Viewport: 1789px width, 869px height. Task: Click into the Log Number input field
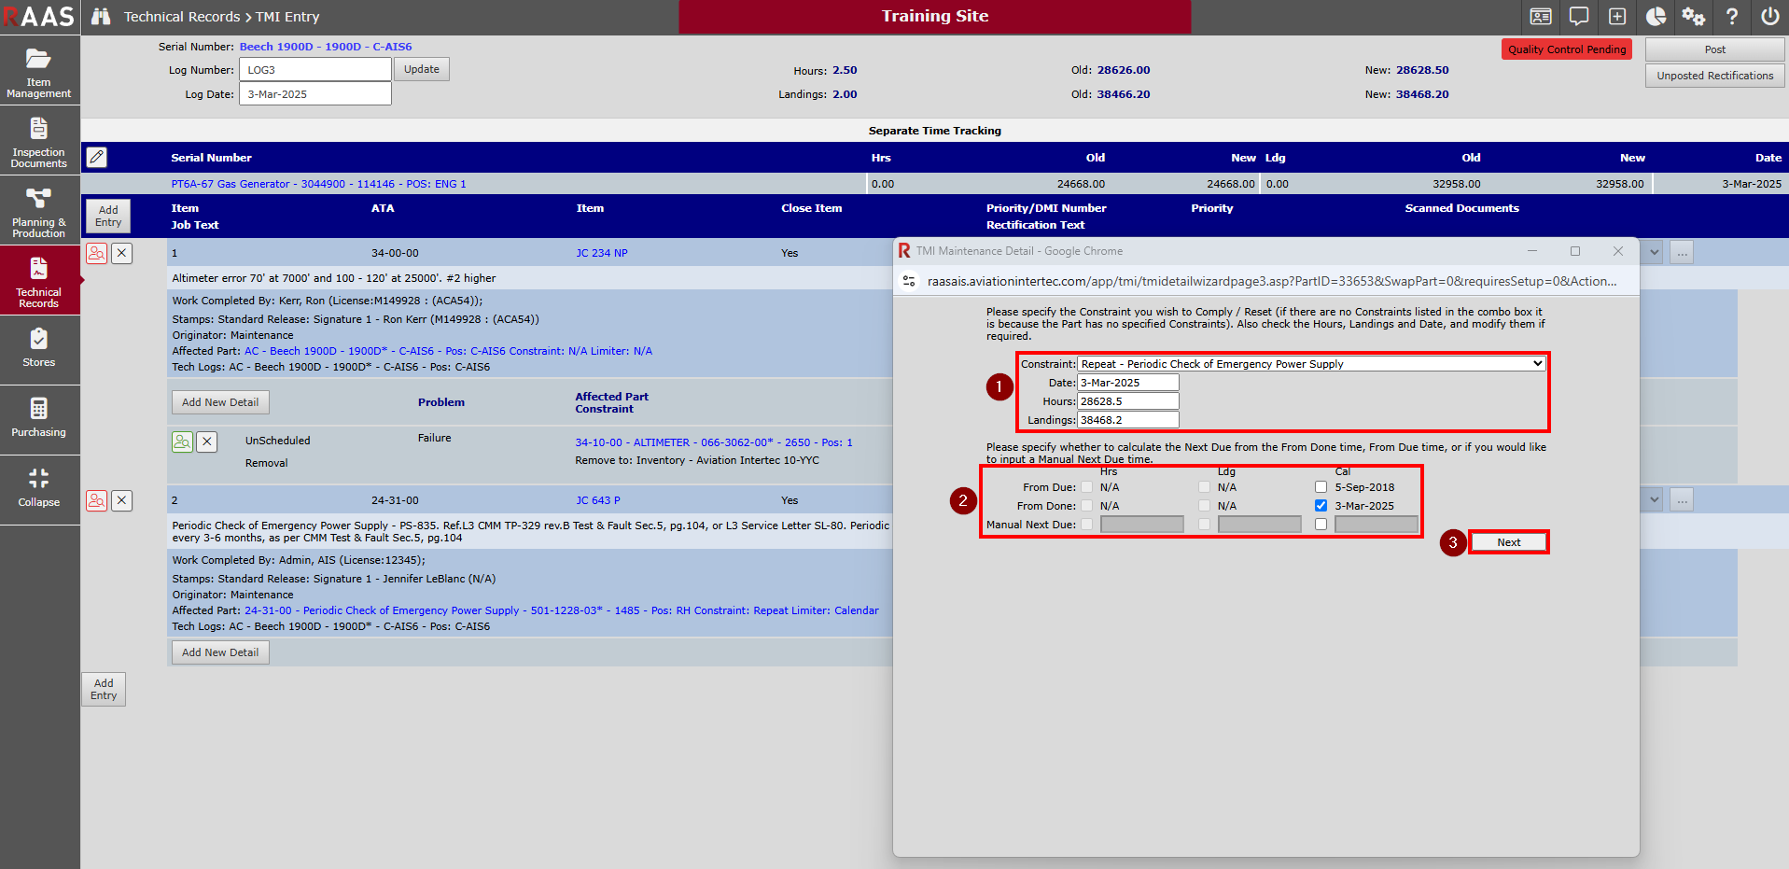[314, 70]
